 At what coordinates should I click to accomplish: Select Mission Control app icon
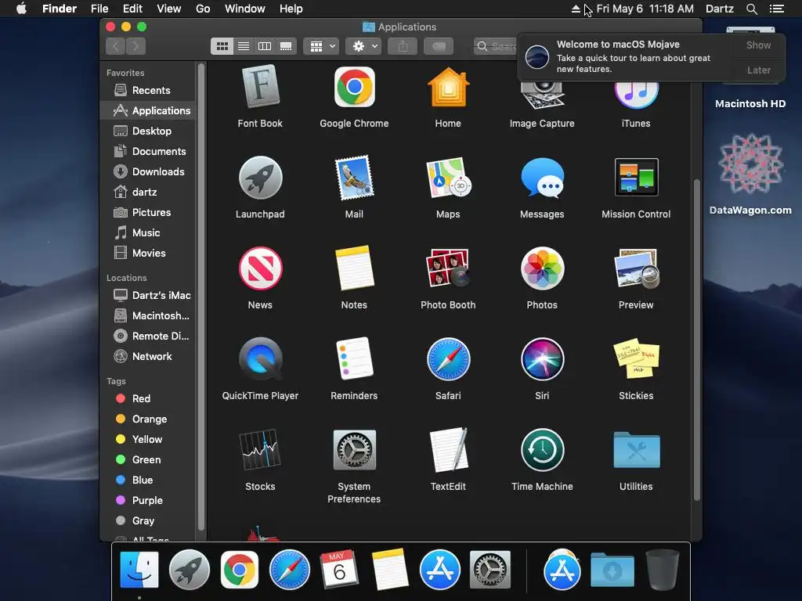click(636, 178)
